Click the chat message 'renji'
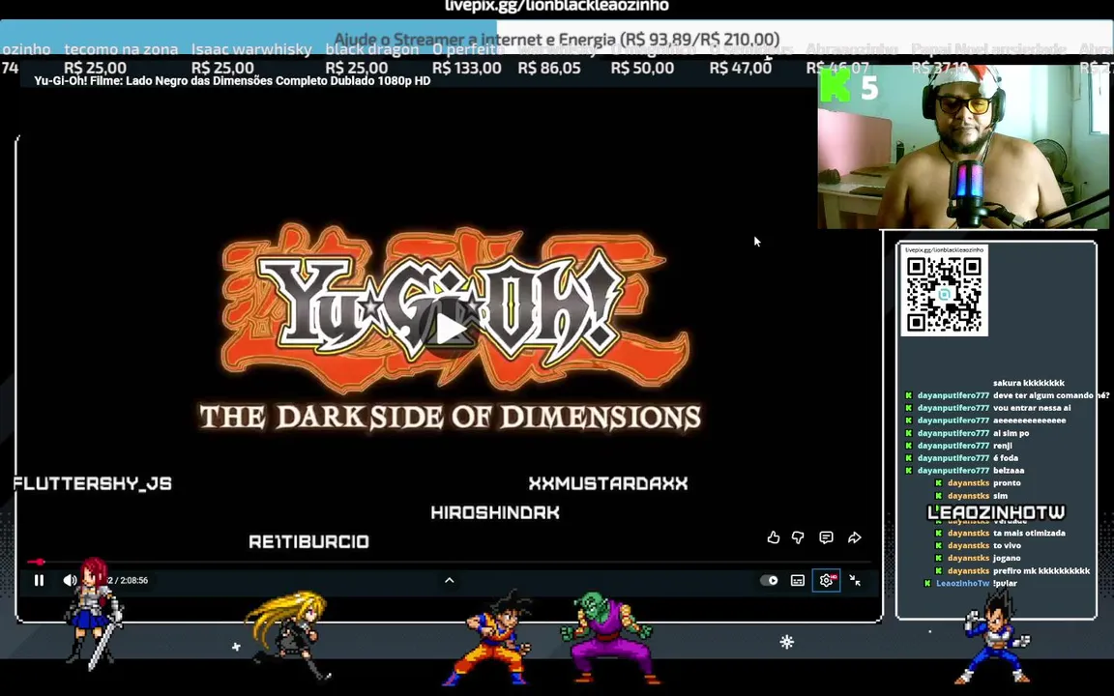This screenshot has height=696, width=1114. [x=1003, y=446]
